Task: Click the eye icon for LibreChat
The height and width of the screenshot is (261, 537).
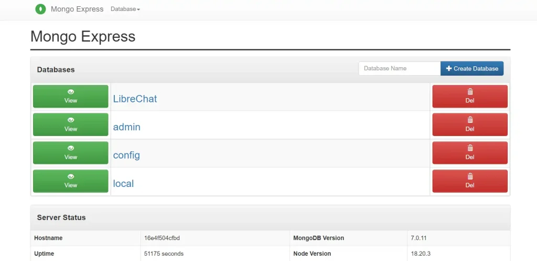Action: pyautogui.click(x=71, y=92)
